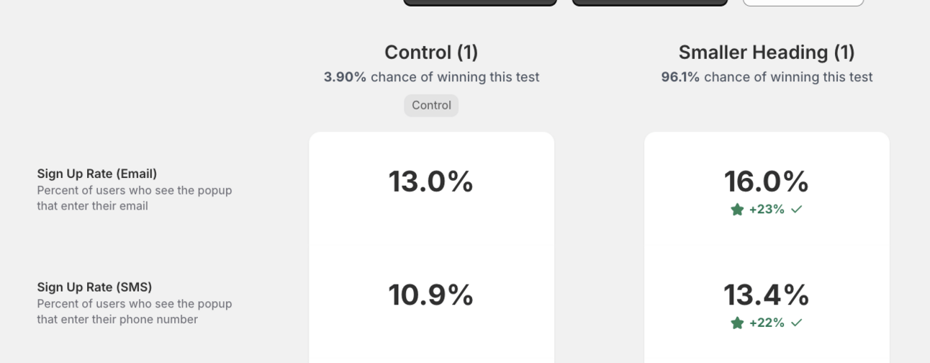Click the checkmark next to +23%
930x363 pixels.
(x=796, y=210)
